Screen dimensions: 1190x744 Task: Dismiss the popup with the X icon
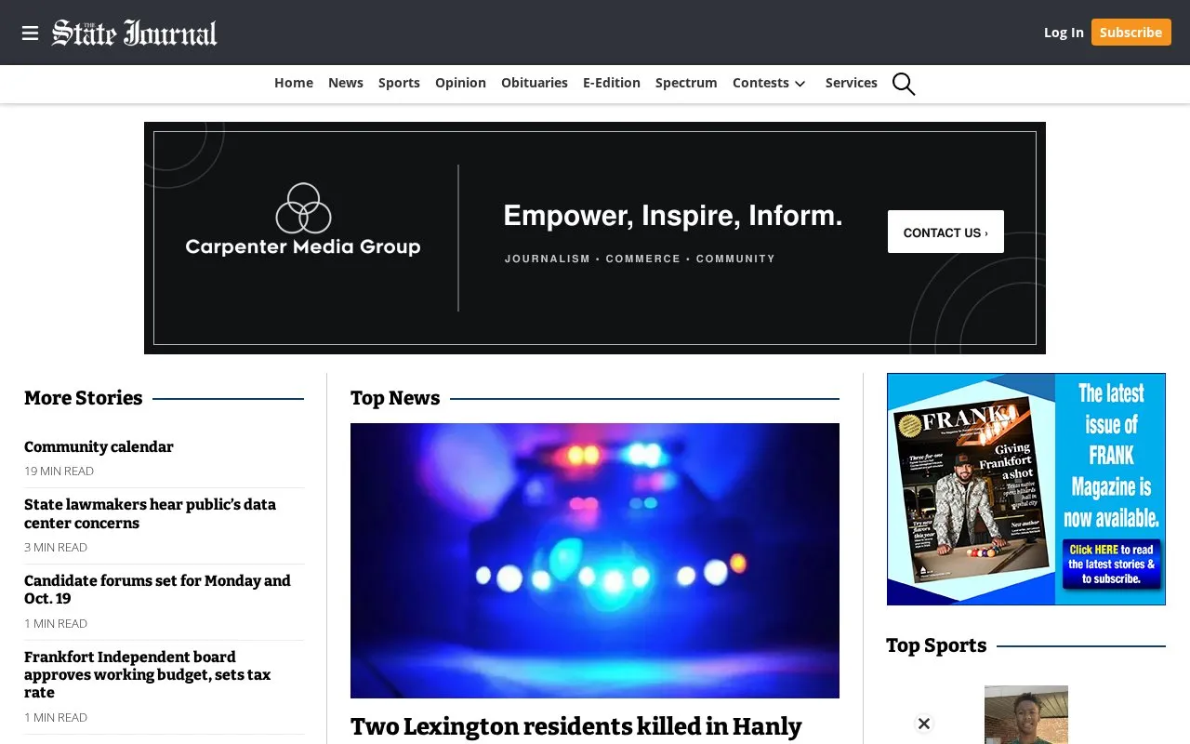(924, 724)
